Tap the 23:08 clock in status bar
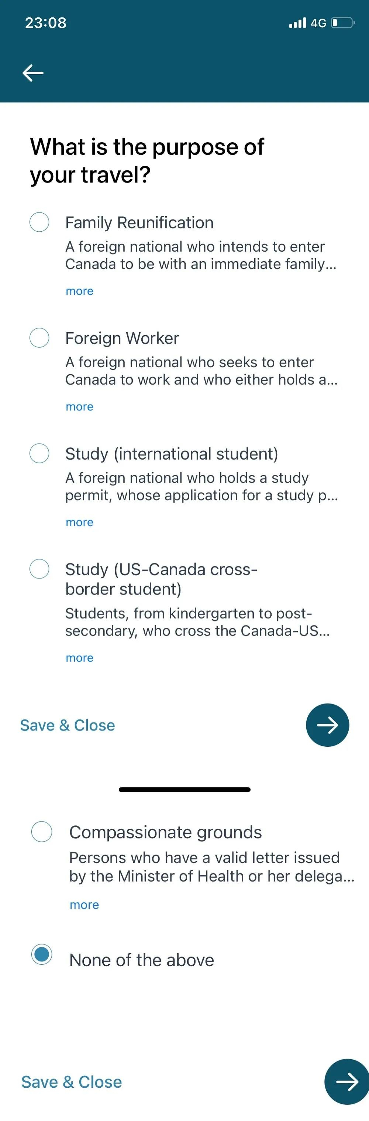369x1121 pixels. [x=46, y=23]
